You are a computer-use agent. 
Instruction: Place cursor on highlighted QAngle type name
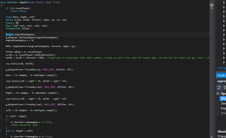10,34
